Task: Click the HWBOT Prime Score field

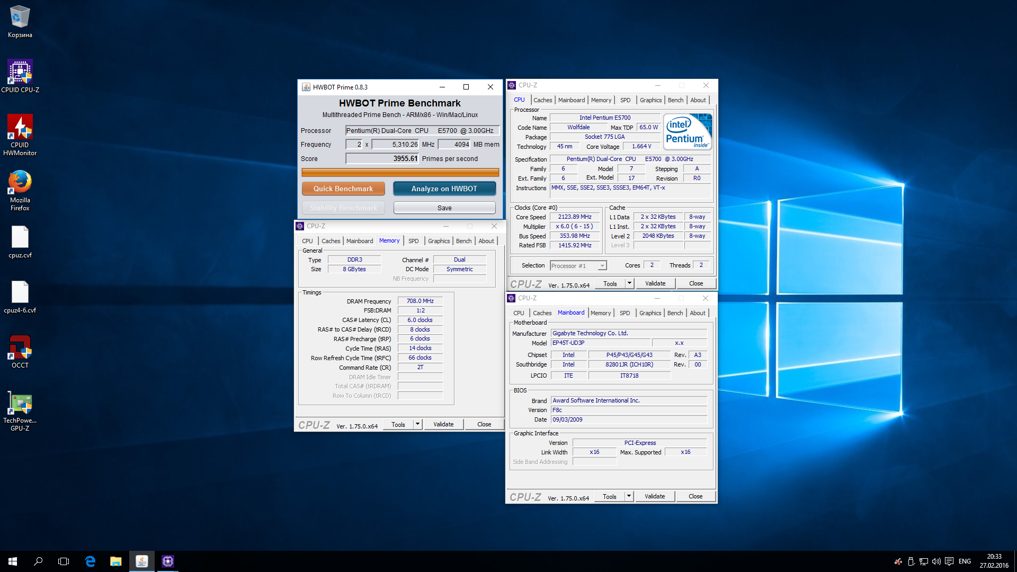Action: click(x=382, y=158)
